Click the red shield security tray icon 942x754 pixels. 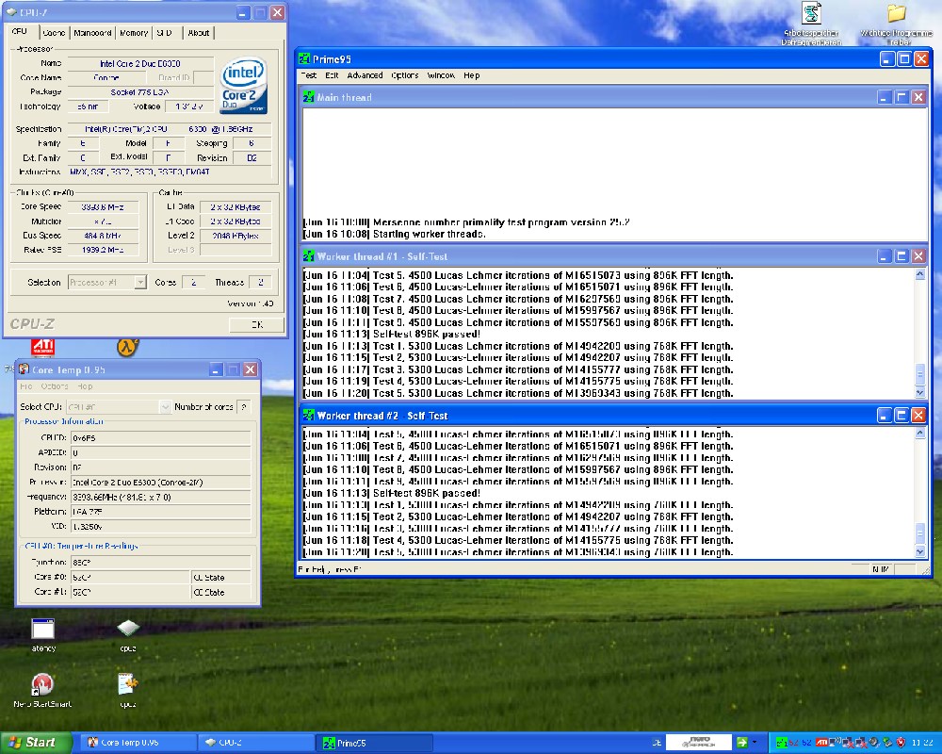tap(900, 743)
